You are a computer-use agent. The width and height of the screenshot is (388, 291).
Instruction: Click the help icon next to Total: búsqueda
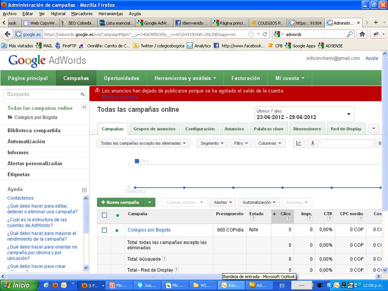tap(164, 259)
